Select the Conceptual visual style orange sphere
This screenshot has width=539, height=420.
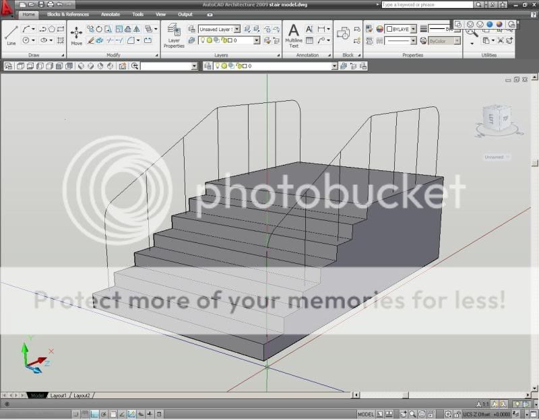(499, 24)
